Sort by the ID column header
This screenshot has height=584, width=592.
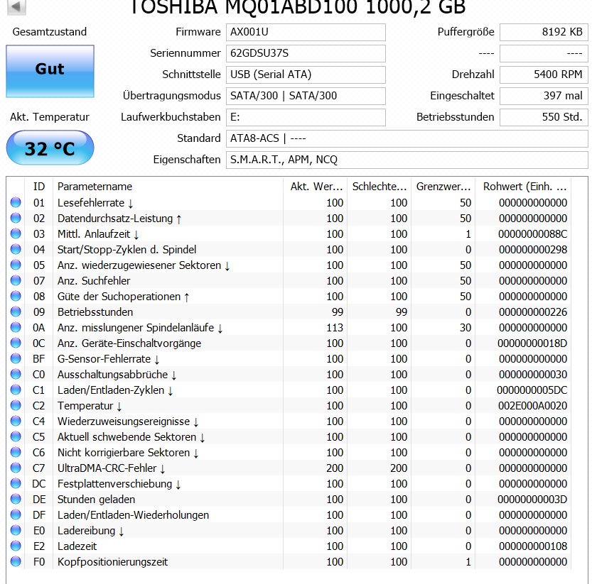tap(39, 186)
